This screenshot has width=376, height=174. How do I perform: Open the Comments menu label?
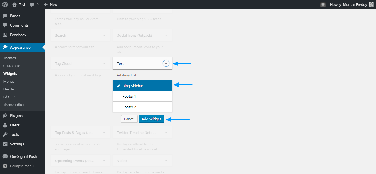click(19, 25)
